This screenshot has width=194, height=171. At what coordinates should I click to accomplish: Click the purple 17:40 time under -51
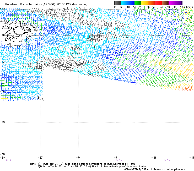119,160
